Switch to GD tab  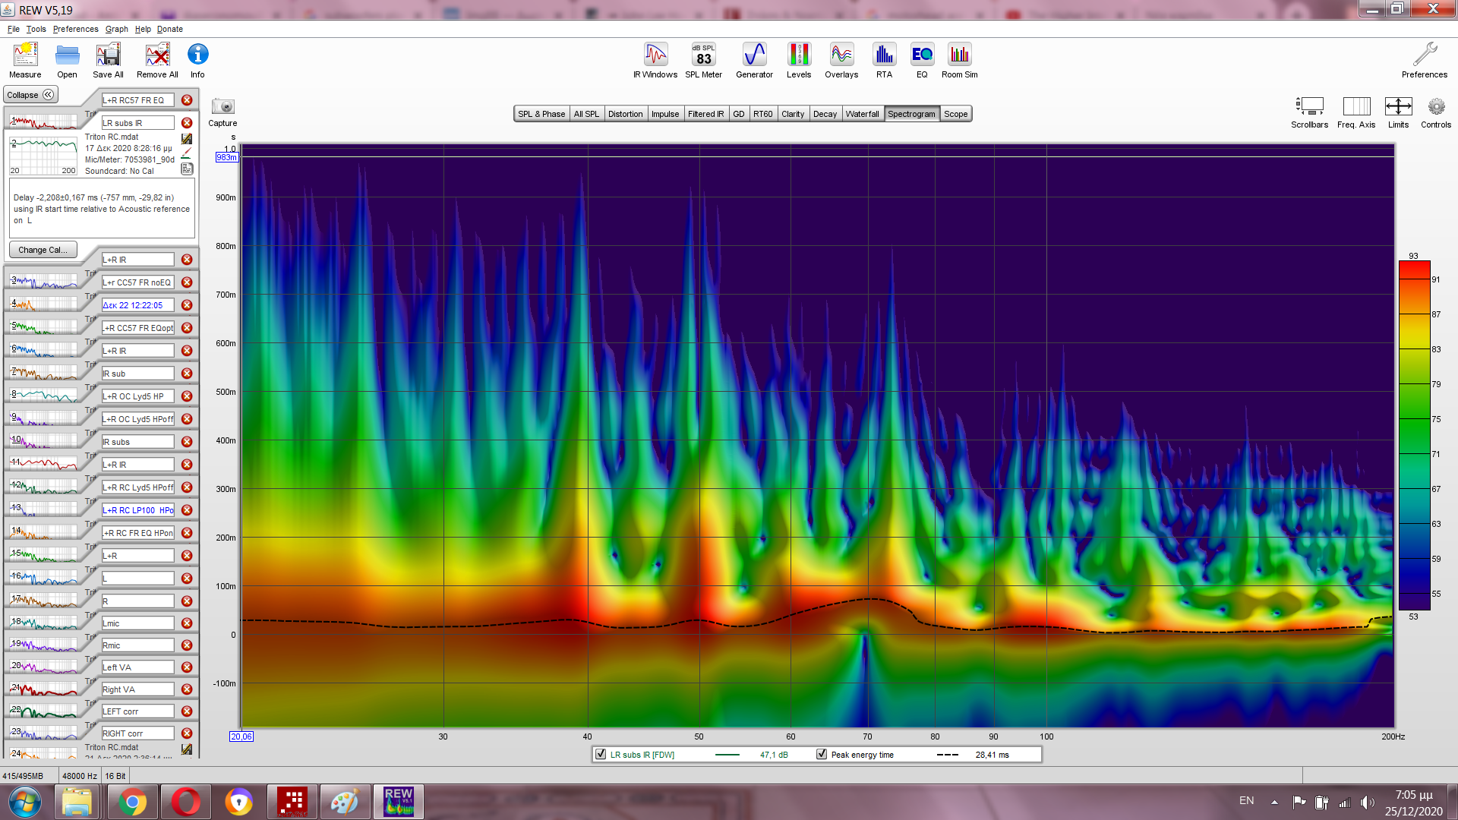[739, 114]
